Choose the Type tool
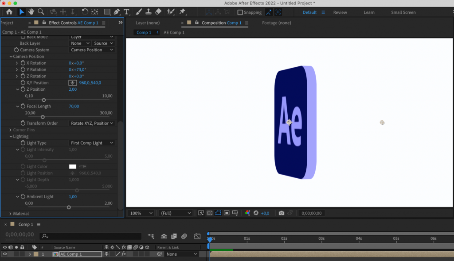This screenshot has width=454, height=261. pos(127,12)
